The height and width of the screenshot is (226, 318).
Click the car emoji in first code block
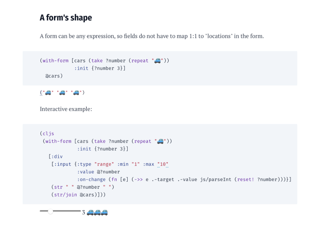[x=157, y=61]
